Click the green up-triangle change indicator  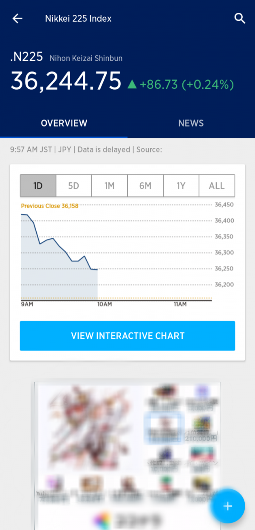(132, 85)
